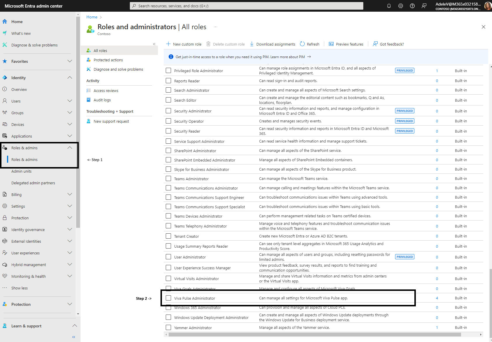This screenshot has height=342, width=492.
Task: Click the Download assignments arrow icon
Action: point(252,44)
